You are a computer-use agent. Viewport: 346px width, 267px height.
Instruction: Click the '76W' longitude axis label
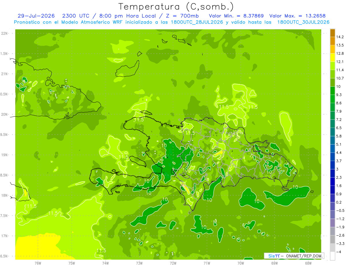(x=38, y=263)
